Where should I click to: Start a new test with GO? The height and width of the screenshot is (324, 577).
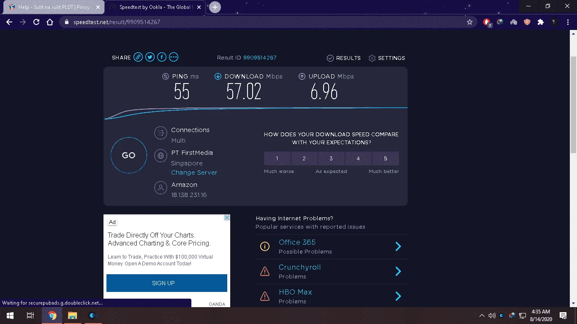click(129, 155)
